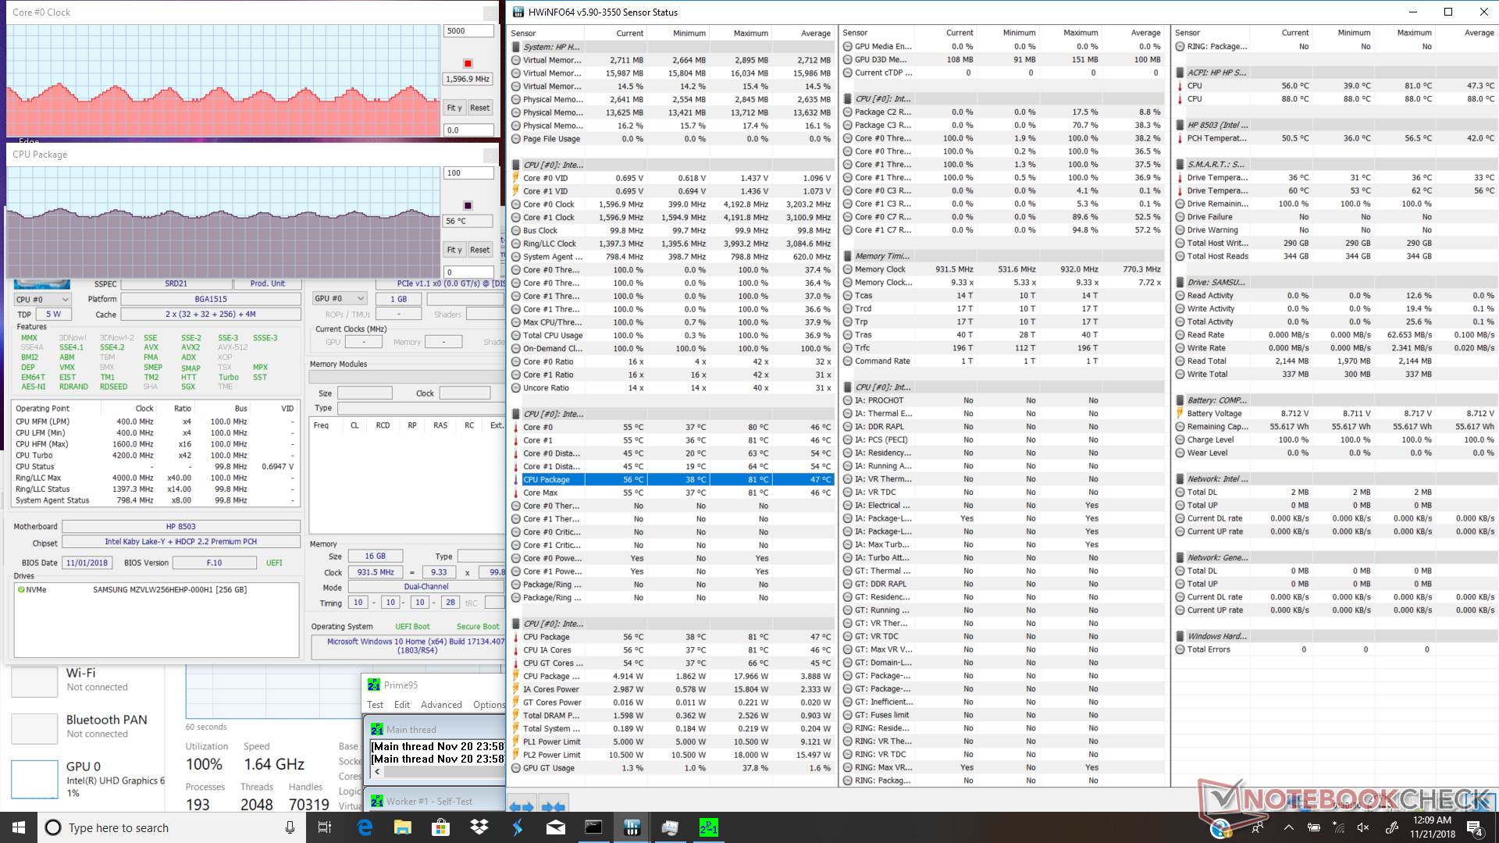Click the left scroll arrow in Prime95 Main thread
This screenshot has width=1499, height=843.
click(378, 772)
